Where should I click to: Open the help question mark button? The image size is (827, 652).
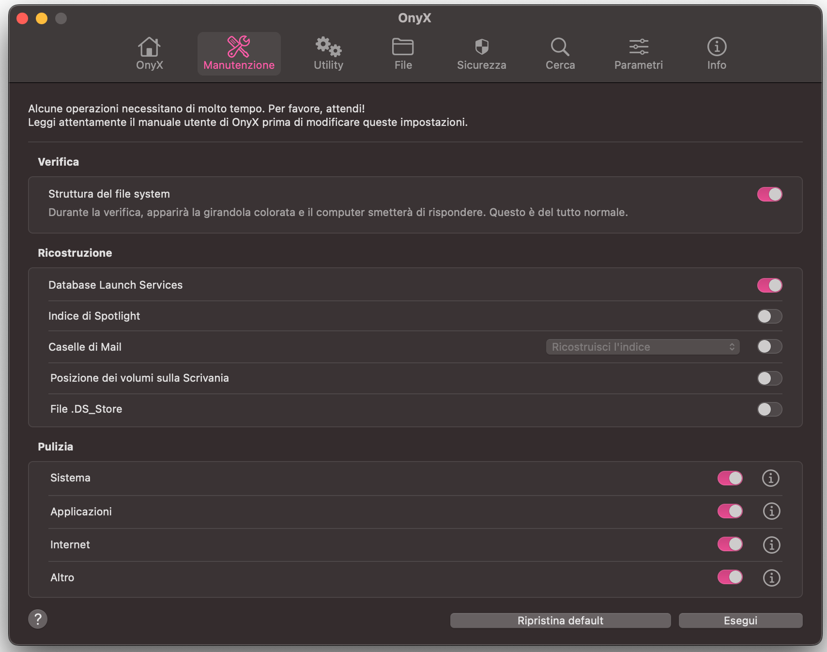[38, 619]
